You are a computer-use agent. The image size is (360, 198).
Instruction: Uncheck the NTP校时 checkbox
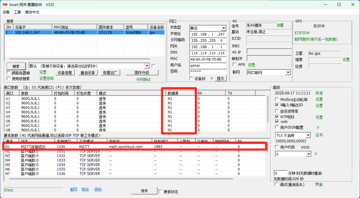tap(277, 117)
